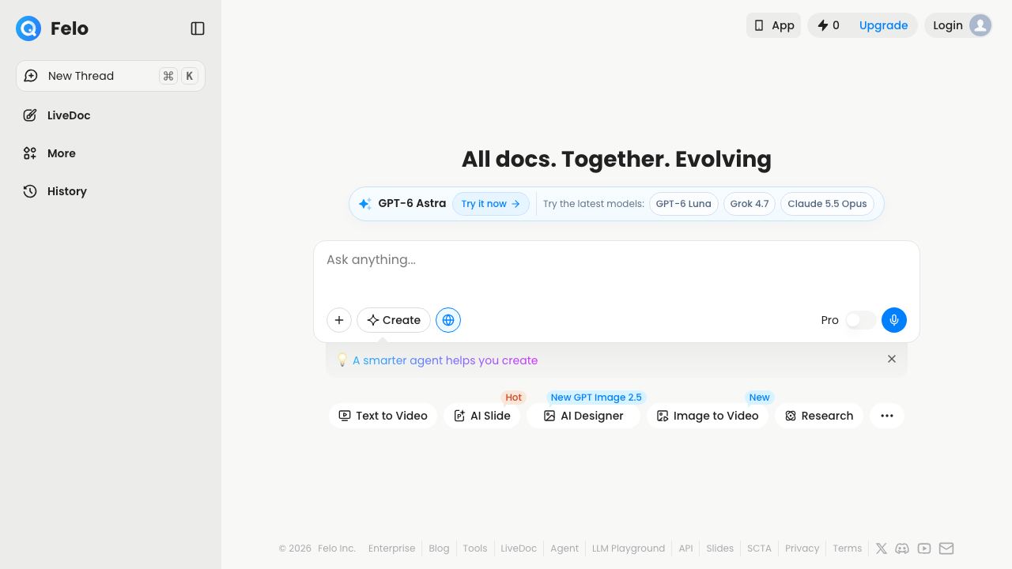The width and height of the screenshot is (1012, 569).
Task: Click the lightning credits icon
Action: (x=822, y=25)
